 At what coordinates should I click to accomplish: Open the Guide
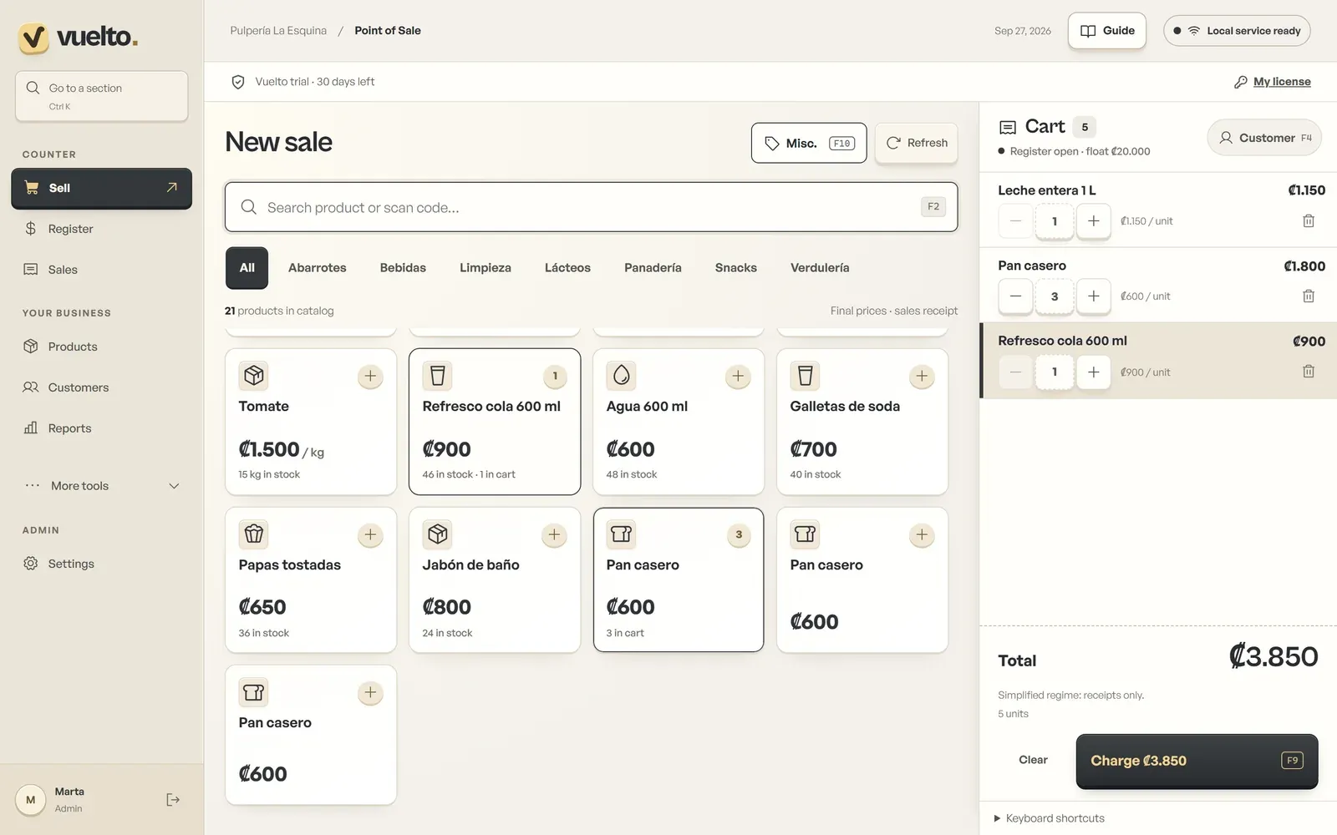(x=1107, y=31)
